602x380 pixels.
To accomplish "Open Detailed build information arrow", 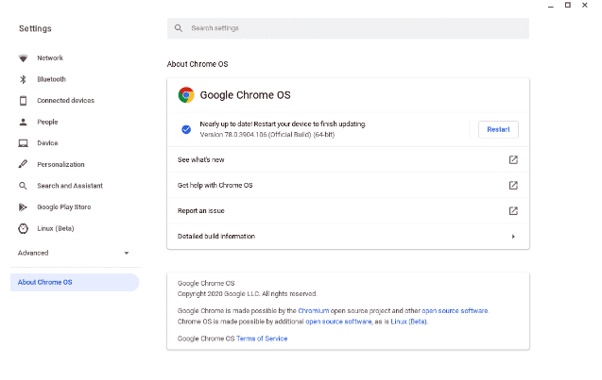I will click(x=513, y=237).
